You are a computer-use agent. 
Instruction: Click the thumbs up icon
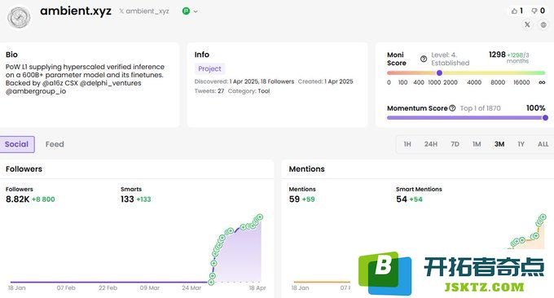[514, 11]
